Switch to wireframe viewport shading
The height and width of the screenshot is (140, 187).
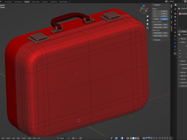tap(131, 138)
